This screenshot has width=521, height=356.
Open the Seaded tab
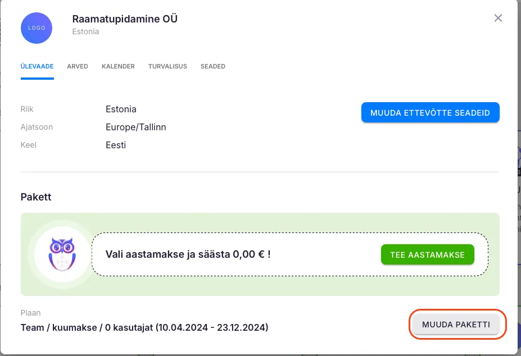click(213, 66)
